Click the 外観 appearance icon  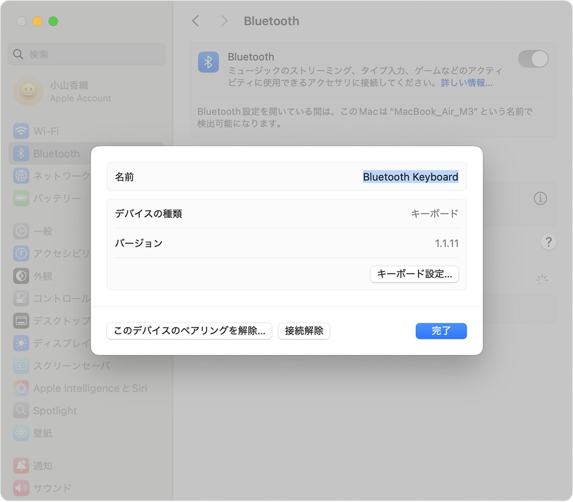21,276
